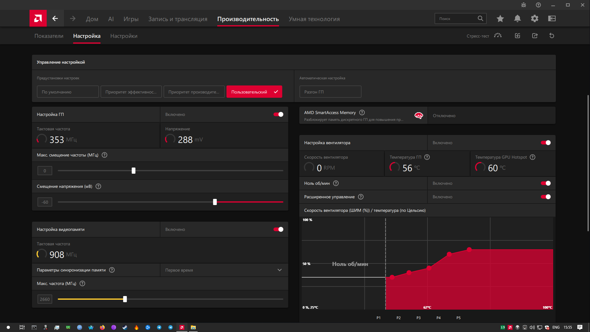Click the AMD logo home icon
590x332 pixels.
38,18
